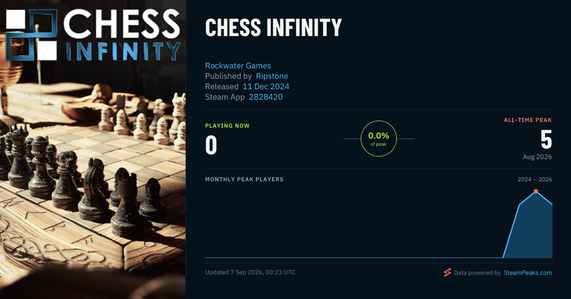The width and height of the screenshot is (571, 299).
Task: Click the Monthly Peak Players label
Action: pos(244,179)
